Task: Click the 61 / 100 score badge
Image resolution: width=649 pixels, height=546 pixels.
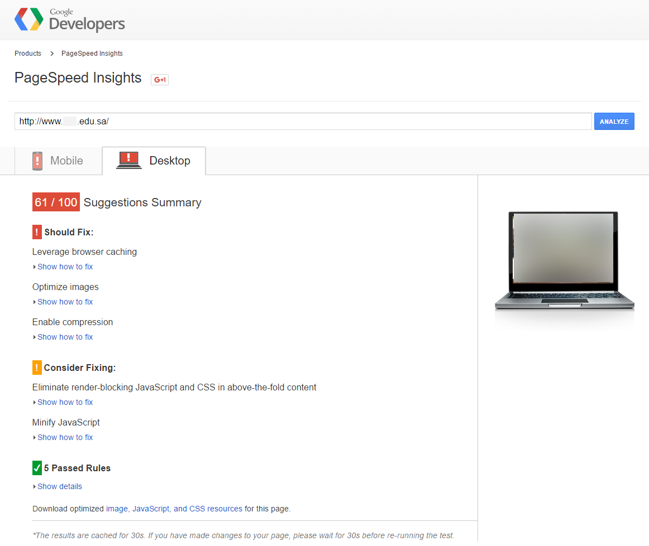Action: [x=56, y=202]
